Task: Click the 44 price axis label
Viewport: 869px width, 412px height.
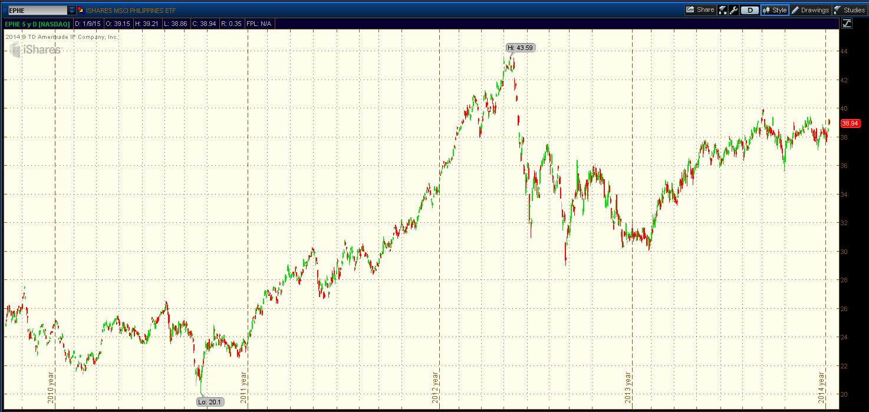Action: [844, 51]
